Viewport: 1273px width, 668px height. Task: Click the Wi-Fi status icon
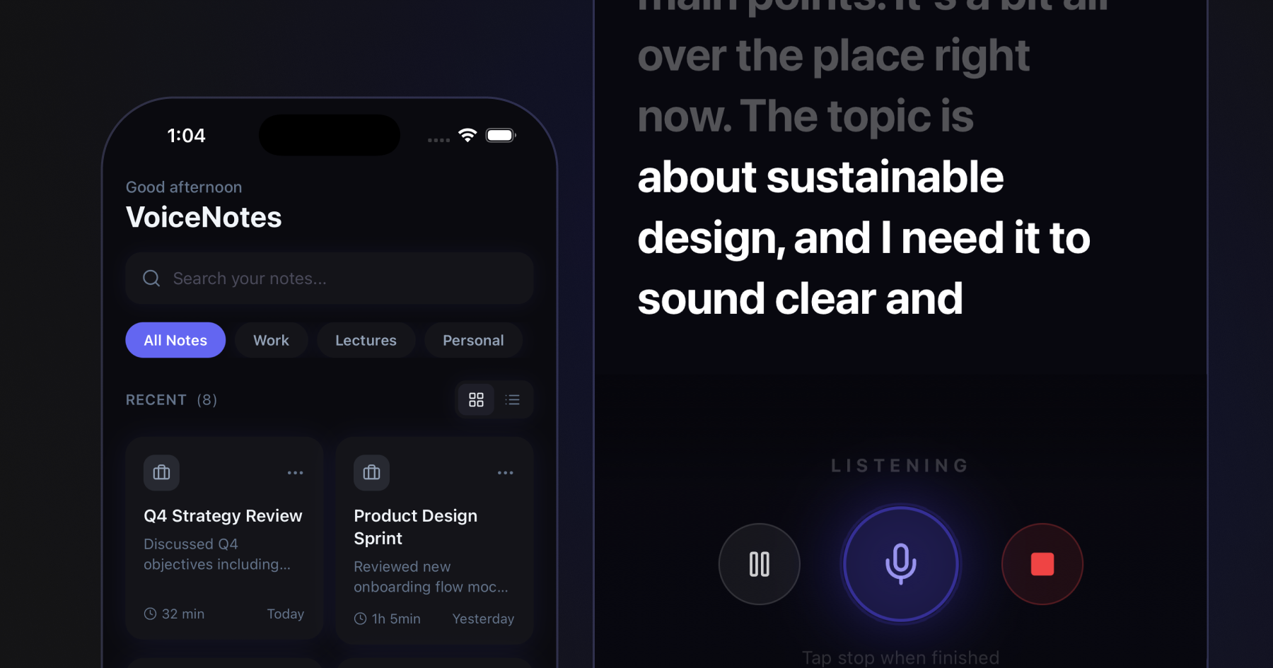(x=467, y=135)
